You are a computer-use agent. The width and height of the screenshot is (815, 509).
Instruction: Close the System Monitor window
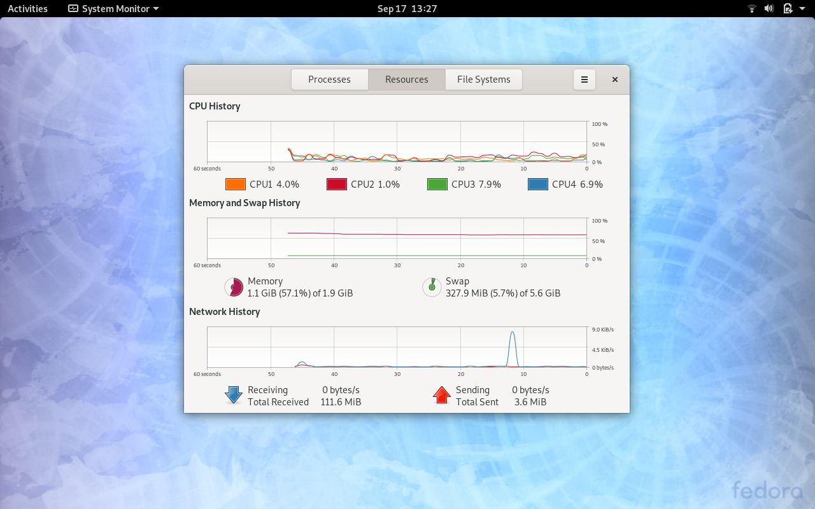pyautogui.click(x=615, y=80)
